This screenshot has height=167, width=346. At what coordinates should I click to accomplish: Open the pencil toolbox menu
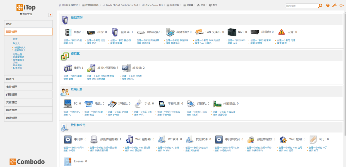(x=334, y=5)
